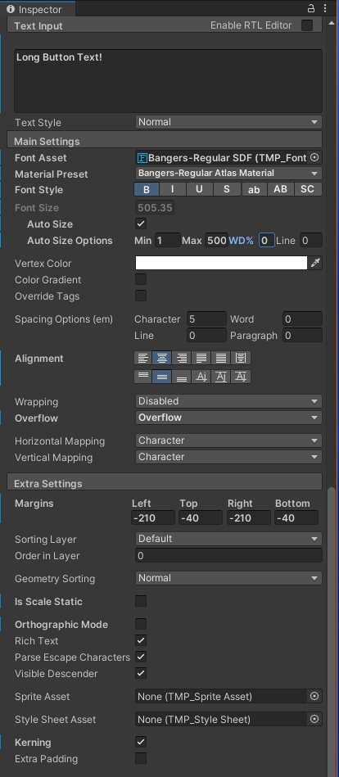This screenshot has width=339, height=777.
Task: Select left horizontal text alignment icon
Action: click(143, 358)
